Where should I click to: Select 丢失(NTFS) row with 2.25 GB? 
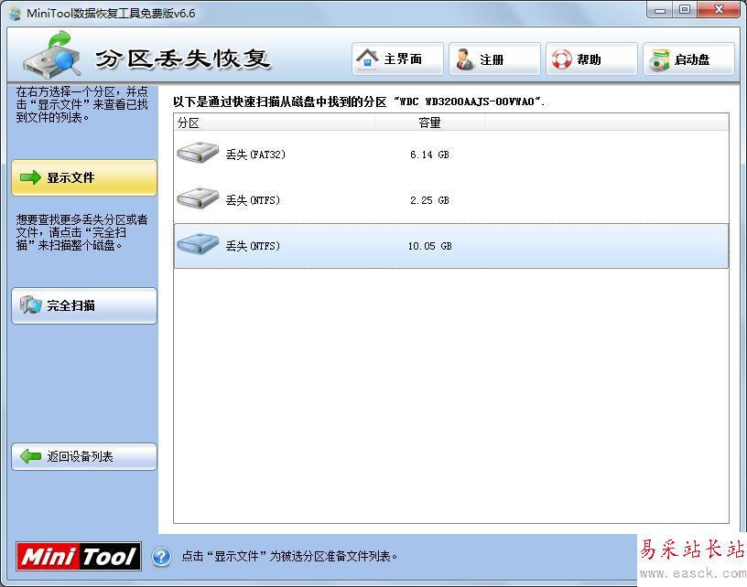tap(451, 200)
